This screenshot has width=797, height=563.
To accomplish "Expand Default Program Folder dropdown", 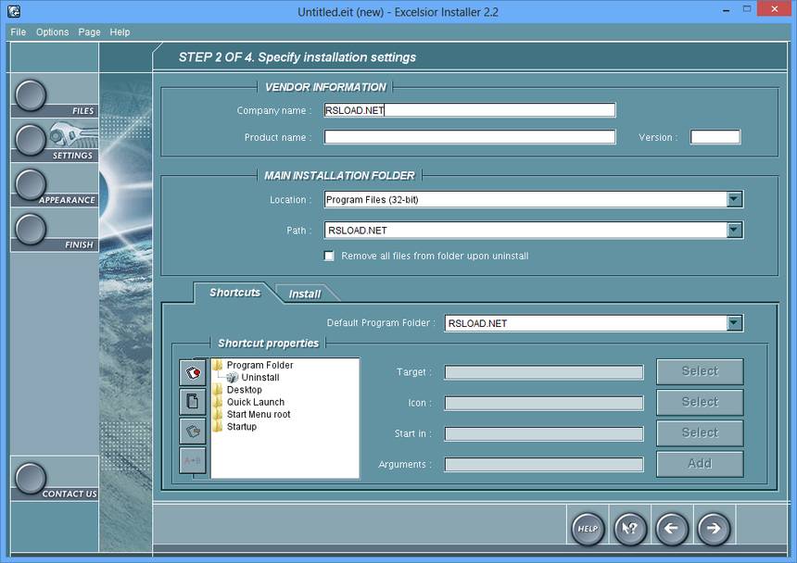I will point(734,323).
